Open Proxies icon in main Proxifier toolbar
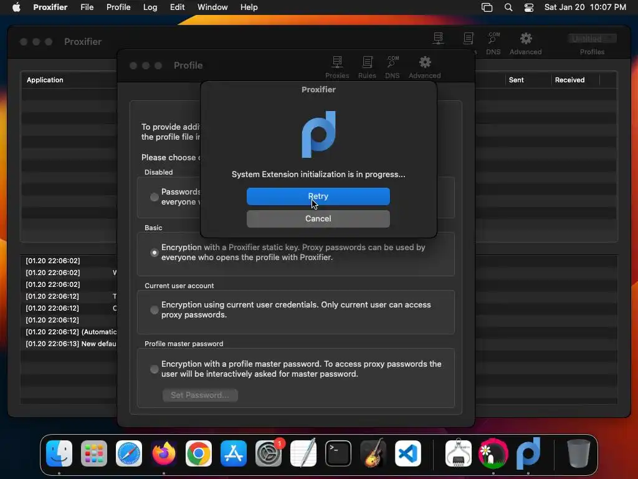The width and height of the screenshot is (638, 479). pos(438,39)
